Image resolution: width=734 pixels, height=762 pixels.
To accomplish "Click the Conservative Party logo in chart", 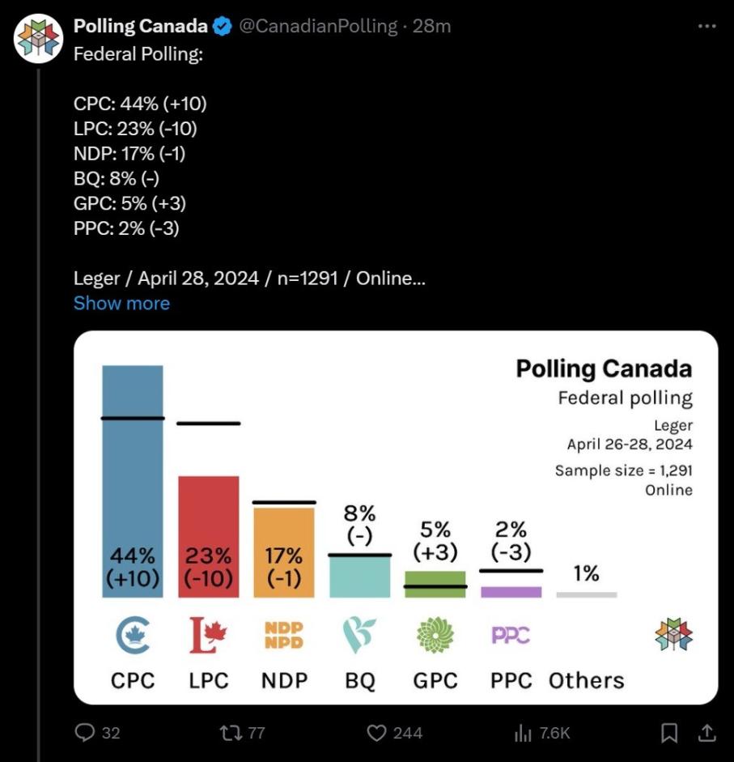I will [132, 635].
